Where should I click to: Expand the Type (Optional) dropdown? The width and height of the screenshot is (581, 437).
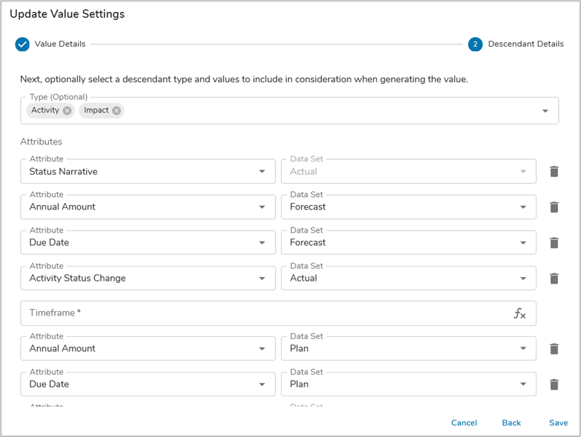[545, 111]
